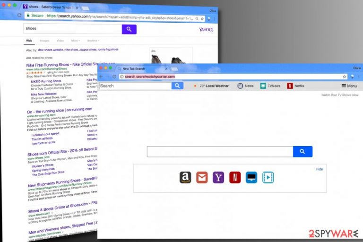This screenshot has width=363, height=242.
Task: Click the zoom magnifier in Yahoo address bar
Action: click(197, 18)
